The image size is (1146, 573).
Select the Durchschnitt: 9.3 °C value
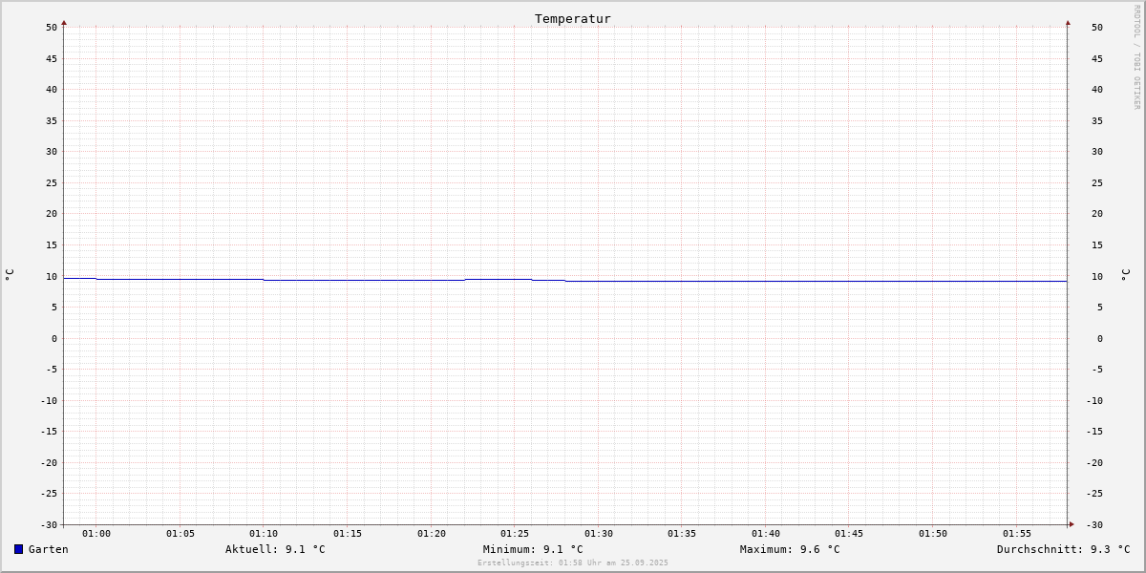(1064, 549)
